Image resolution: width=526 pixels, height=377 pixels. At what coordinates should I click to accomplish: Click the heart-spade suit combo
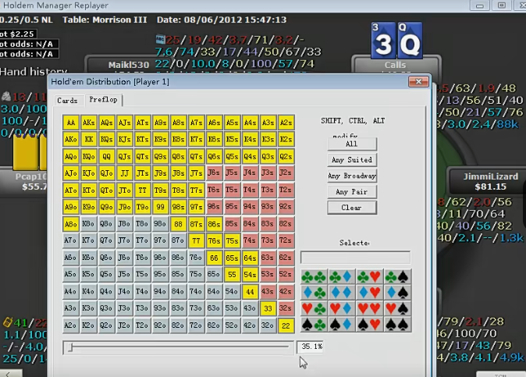coord(396,308)
